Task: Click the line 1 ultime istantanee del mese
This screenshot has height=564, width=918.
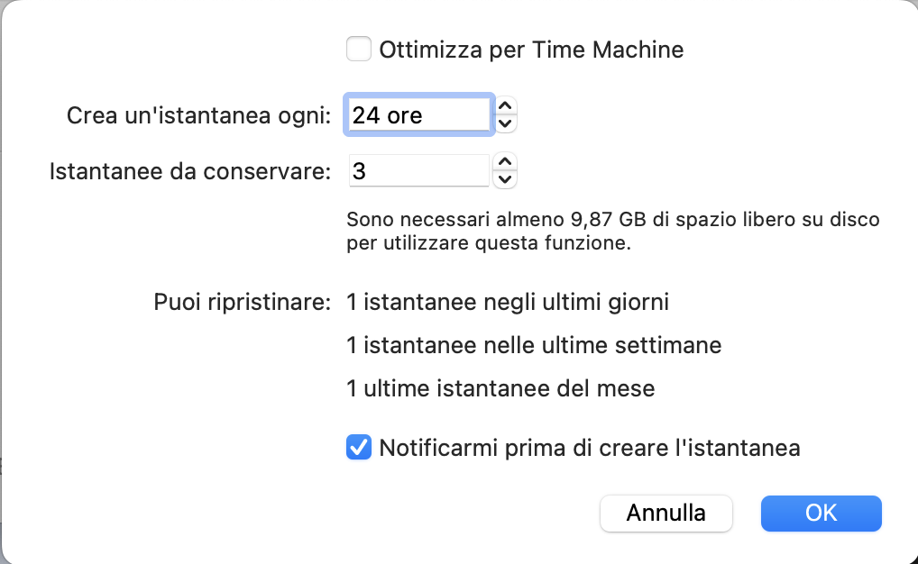Action: pos(500,389)
